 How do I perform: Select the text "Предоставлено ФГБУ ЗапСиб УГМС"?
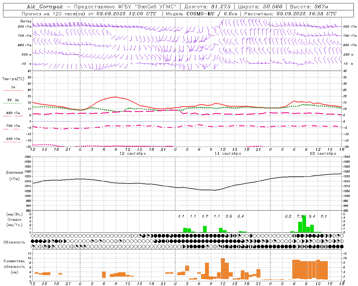pyautogui.click(x=126, y=7)
